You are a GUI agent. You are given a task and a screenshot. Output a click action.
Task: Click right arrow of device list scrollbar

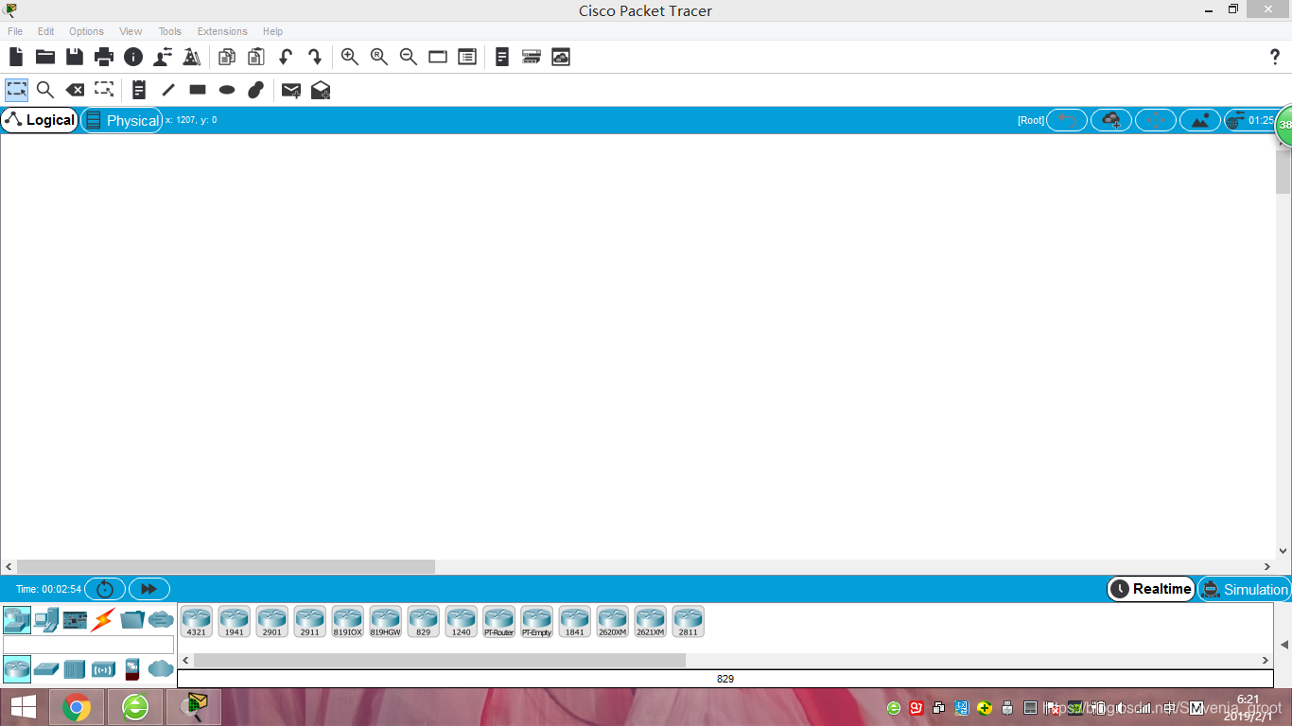pyautogui.click(x=1266, y=660)
